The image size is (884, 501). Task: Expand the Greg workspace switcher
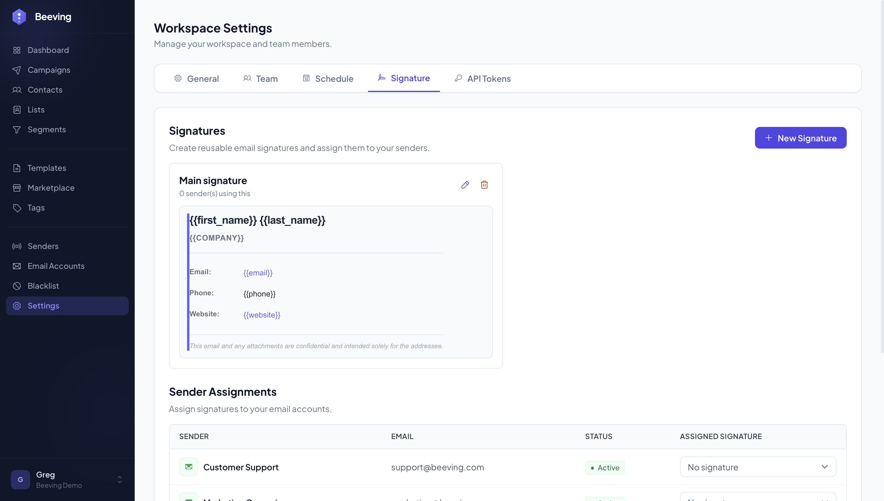pos(119,479)
